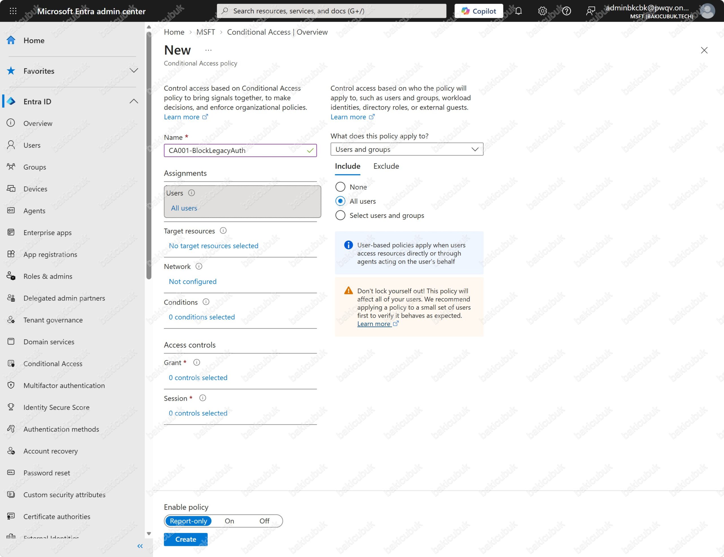Viewport: 724px width, 557px height.
Task: Click the help question mark icon
Action: click(x=566, y=11)
